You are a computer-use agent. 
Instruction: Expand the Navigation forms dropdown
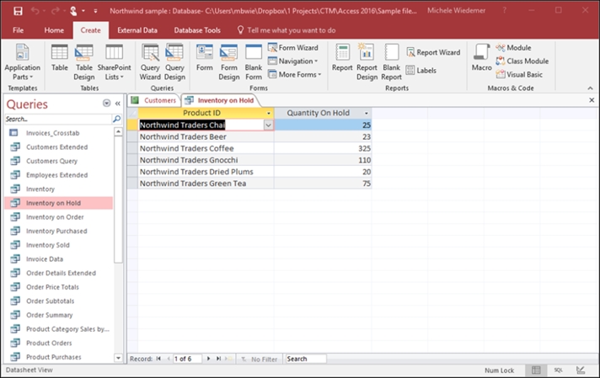[x=293, y=61]
